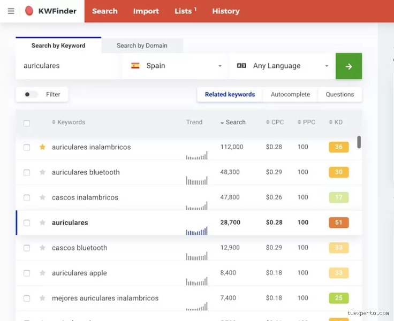Click the Spain flag icon
394x321 pixels.
tap(135, 66)
